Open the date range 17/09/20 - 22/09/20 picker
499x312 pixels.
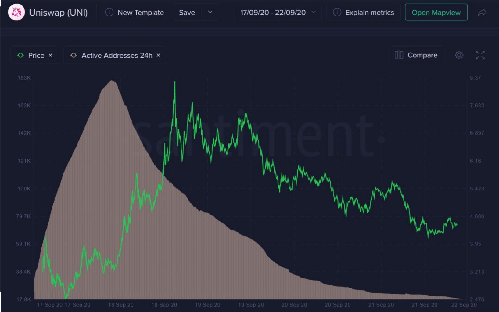coord(278,12)
